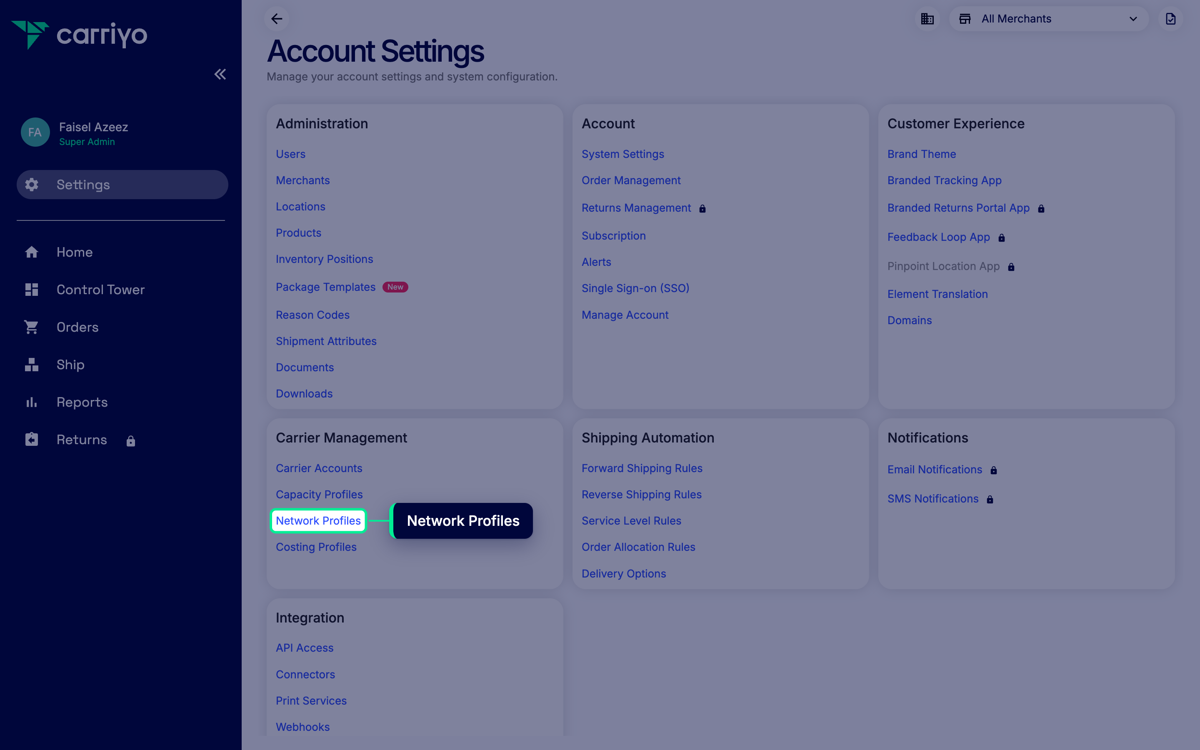Open Order Allocation Rules link
Screen dimensions: 1200x750
point(638,547)
